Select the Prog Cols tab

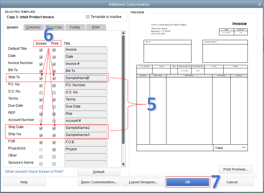tap(54, 27)
